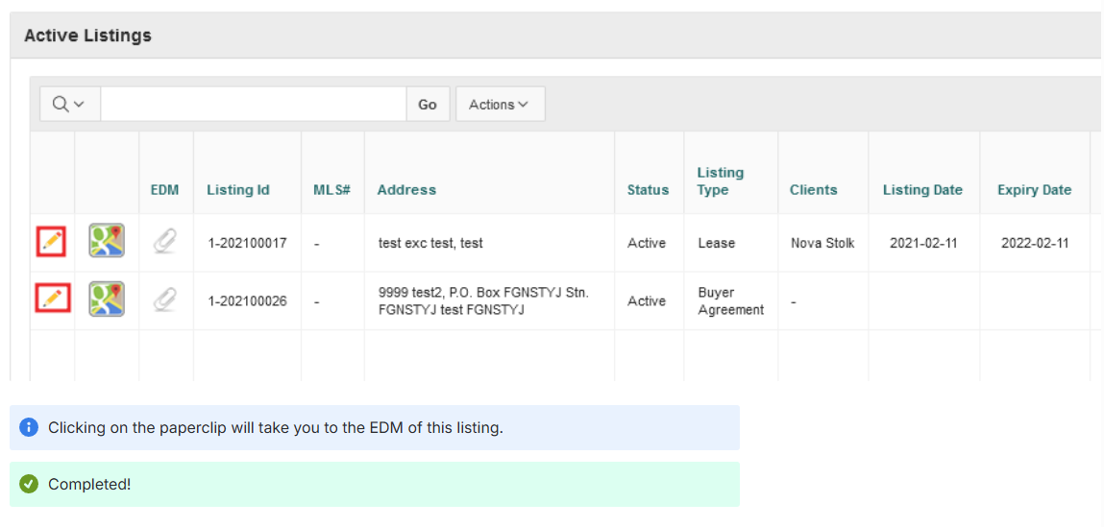1104x527 pixels.
Task: Expand the Actions dropdown menu
Action: tap(500, 105)
